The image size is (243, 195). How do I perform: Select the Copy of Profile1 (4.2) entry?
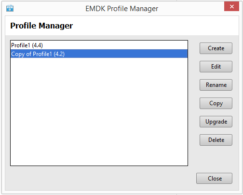(x=99, y=54)
